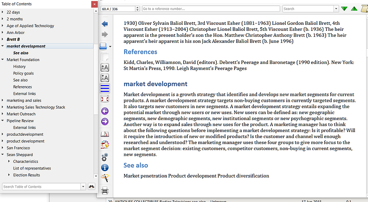Show book metadata with the info icon

tap(105, 167)
